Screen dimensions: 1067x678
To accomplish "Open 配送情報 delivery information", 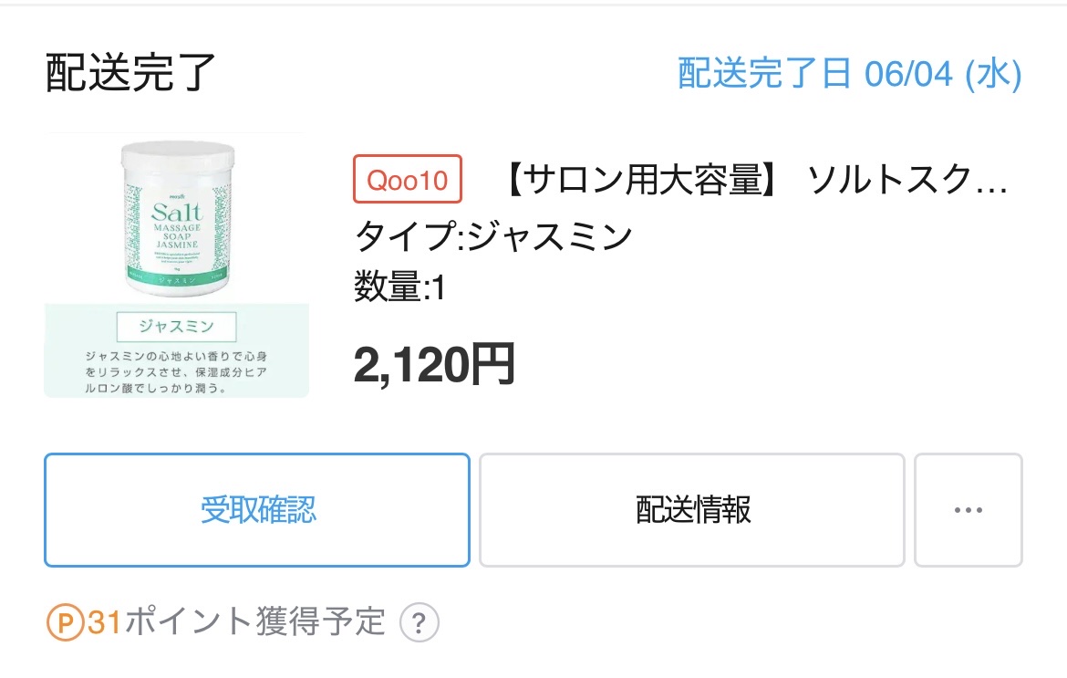I will click(692, 510).
